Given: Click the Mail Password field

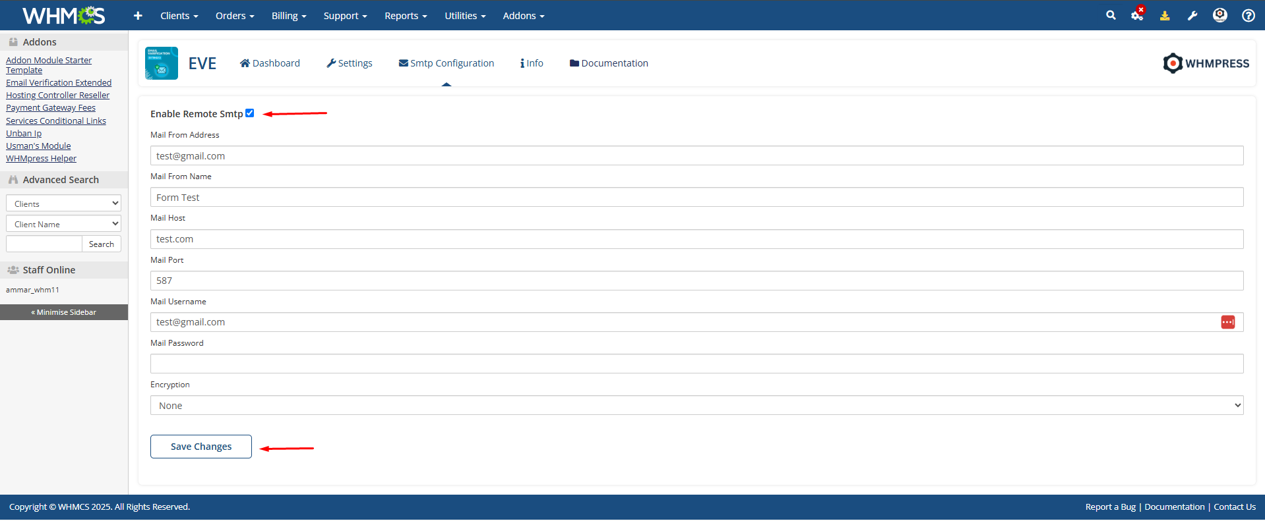Looking at the screenshot, I should pyautogui.click(x=697, y=364).
